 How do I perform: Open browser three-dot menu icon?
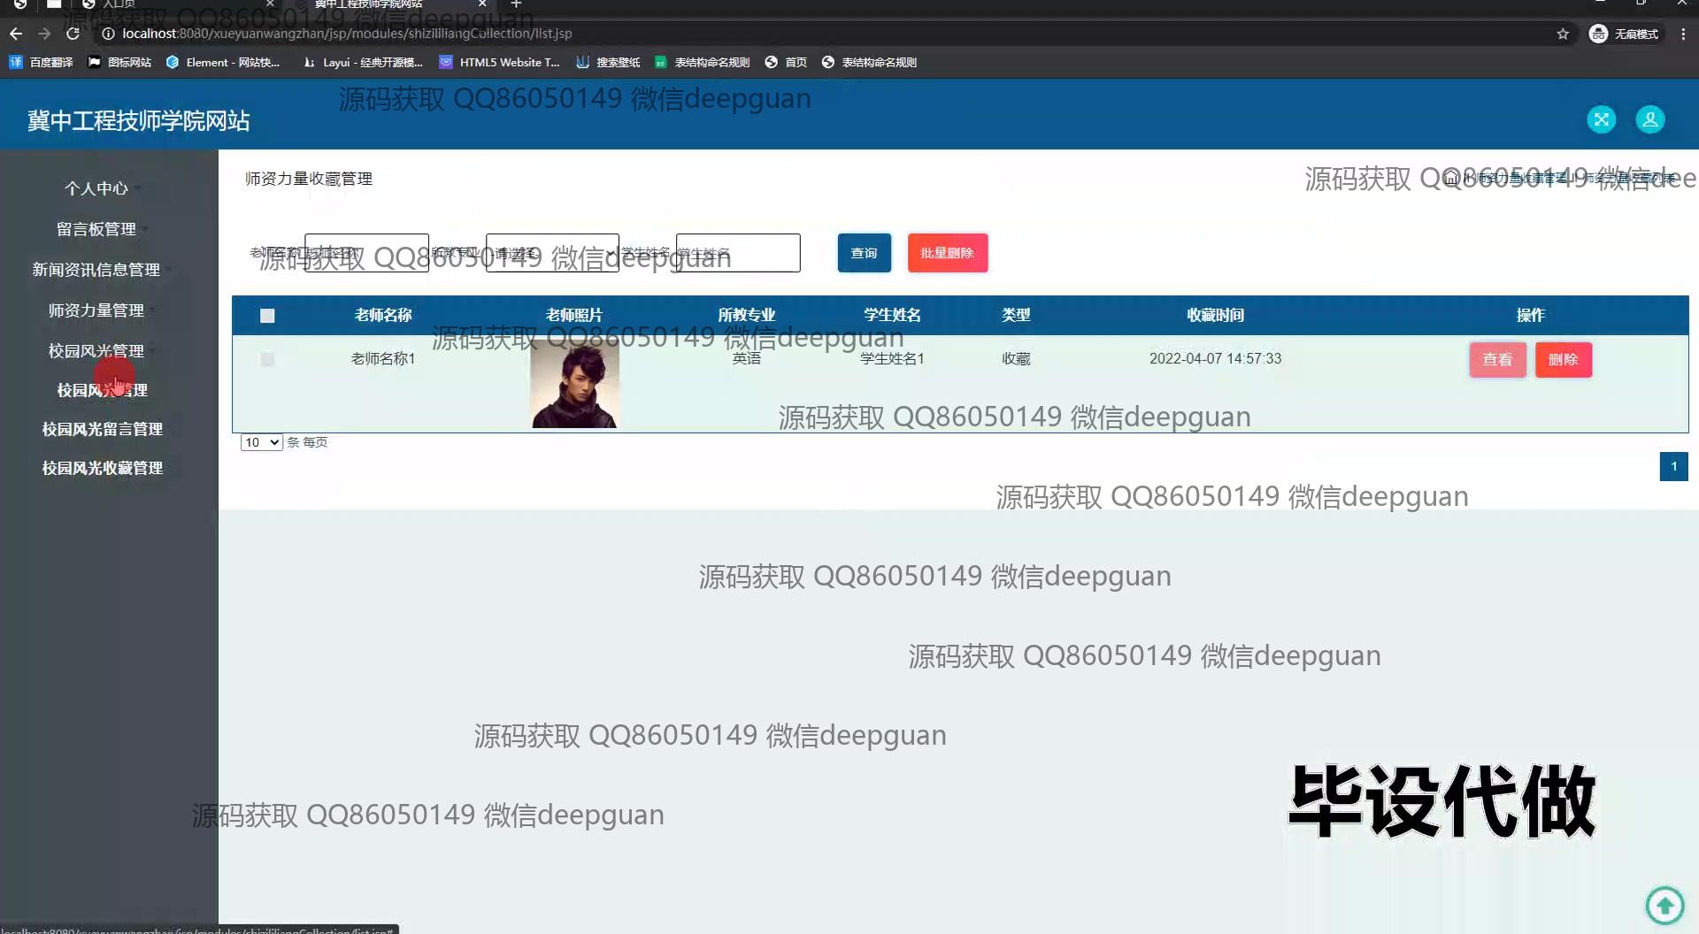click(1683, 34)
